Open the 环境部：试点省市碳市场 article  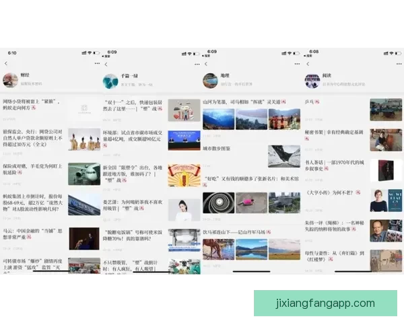(133, 139)
